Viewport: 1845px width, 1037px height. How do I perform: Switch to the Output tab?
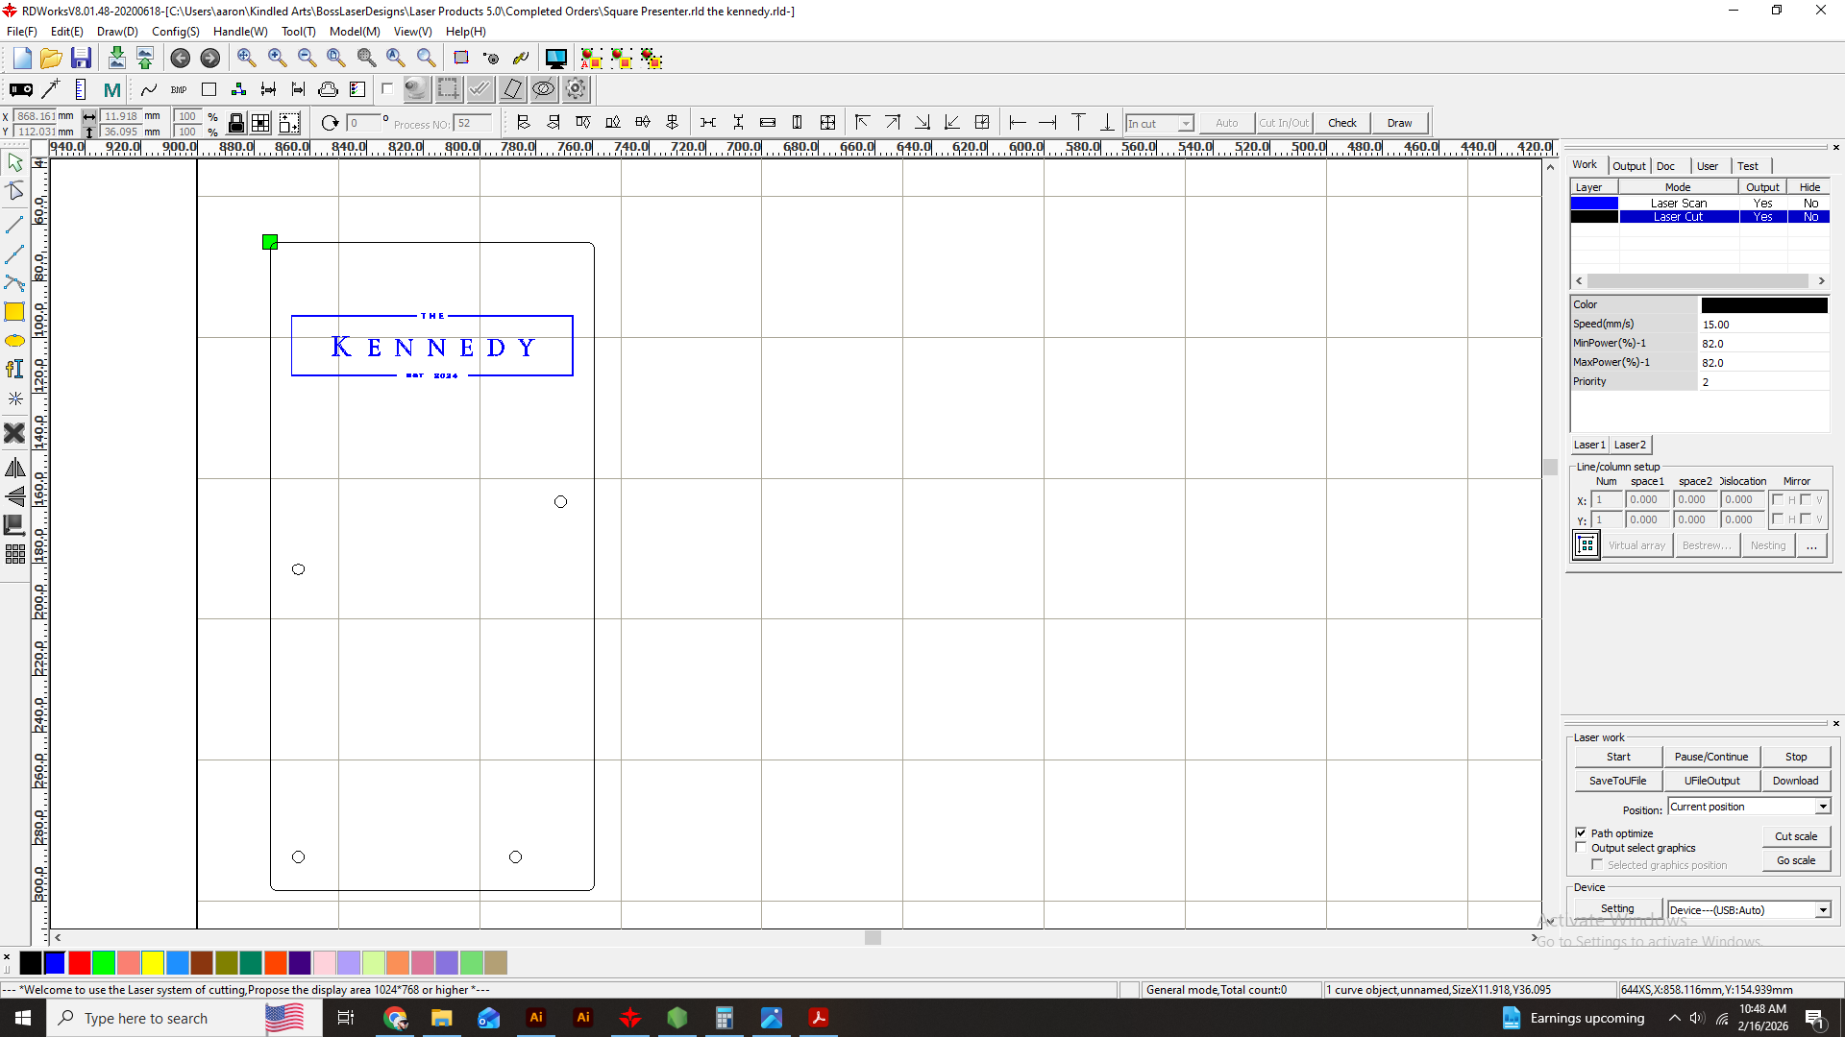click(1629, 166)
